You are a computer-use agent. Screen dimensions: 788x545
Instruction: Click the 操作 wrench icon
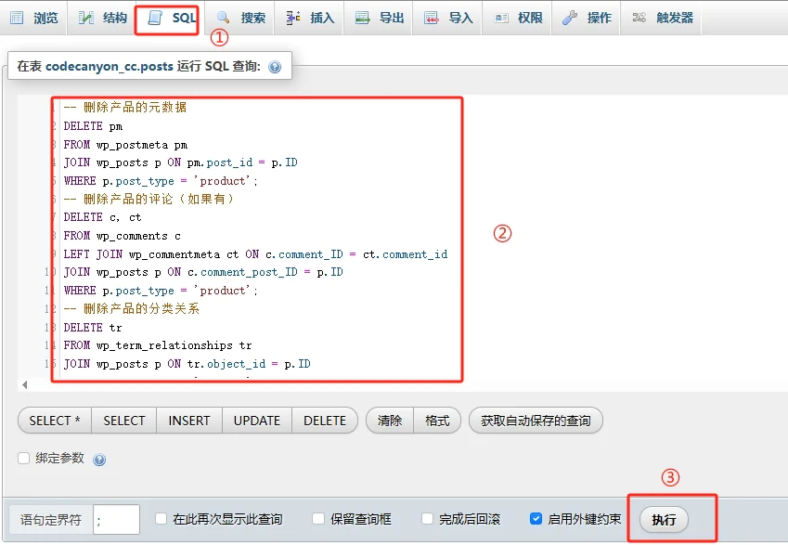point(570,18)
